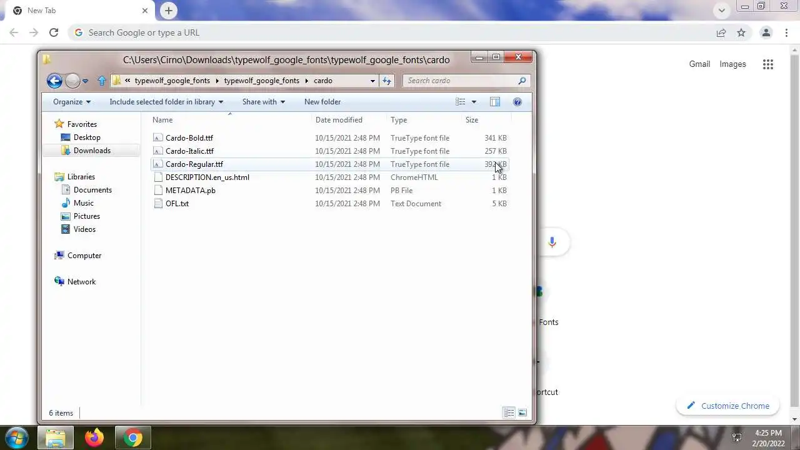Open Explorer Help icon
This screenshot has height=450, width=800.
click(x=517, y=102)
